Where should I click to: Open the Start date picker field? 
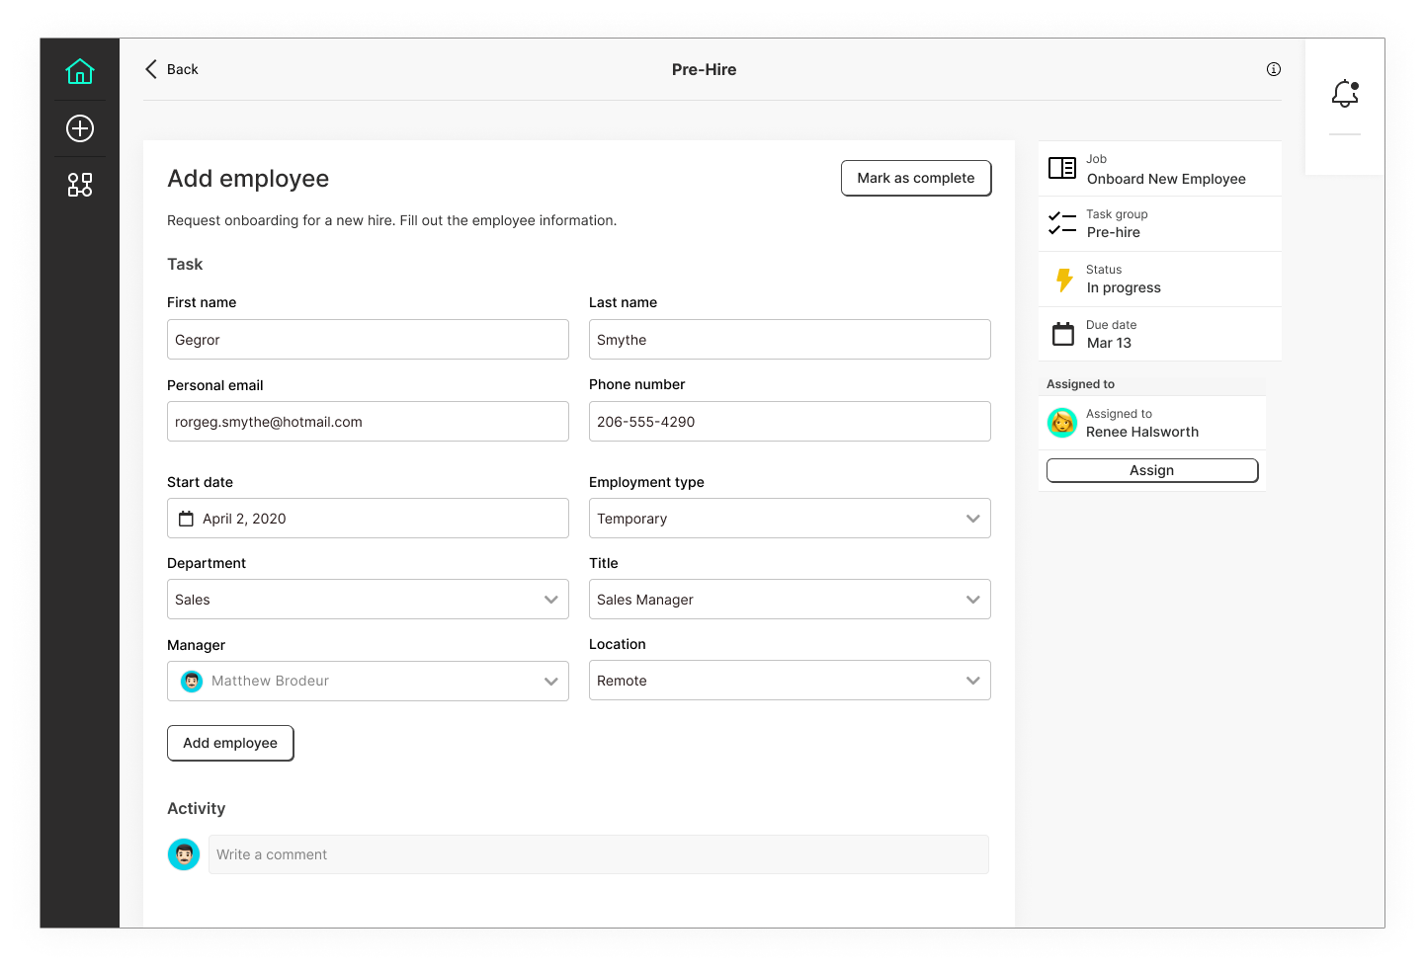[x=368, y=519]
